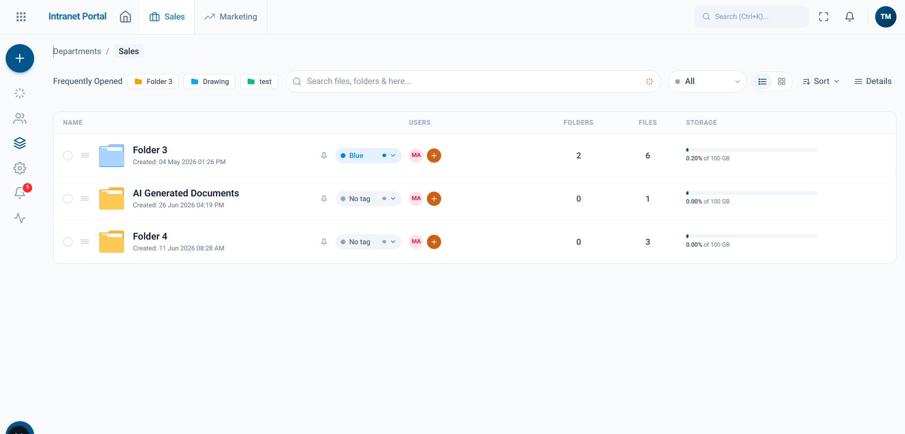905x434 pixels.
Task: Open the Sort dropdown menu
Action: [821, 82]
